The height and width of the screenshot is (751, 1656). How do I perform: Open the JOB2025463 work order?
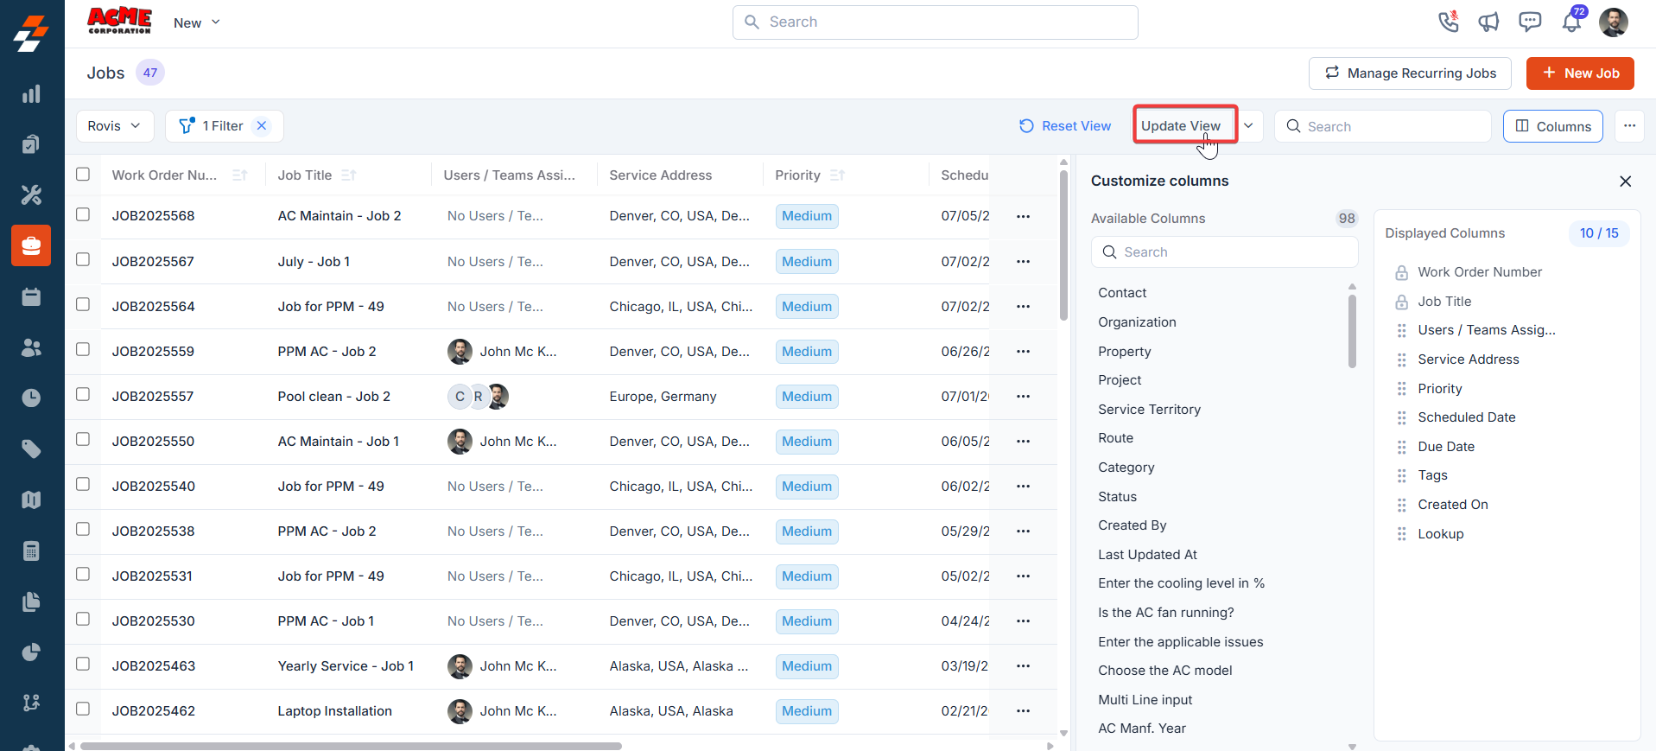click(x=154, y=666)
